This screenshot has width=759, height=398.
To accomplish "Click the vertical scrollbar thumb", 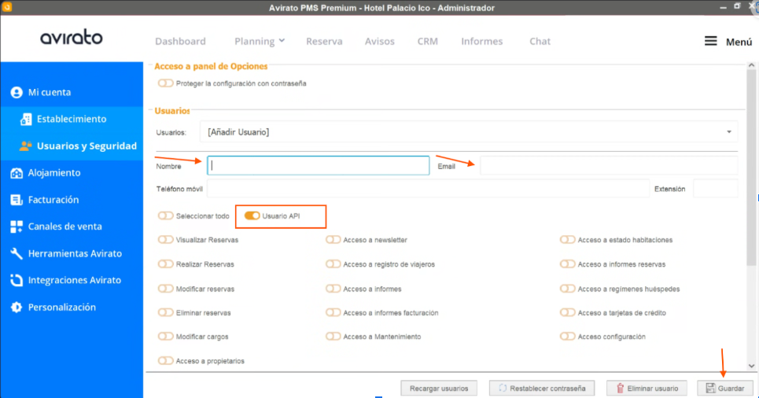I will (751, 168).
